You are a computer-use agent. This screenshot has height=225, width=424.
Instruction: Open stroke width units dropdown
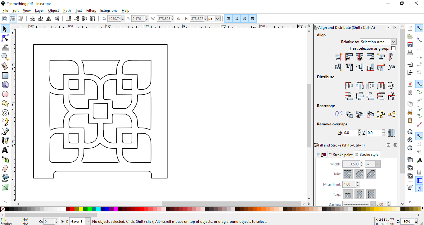(x=372, y=164)
